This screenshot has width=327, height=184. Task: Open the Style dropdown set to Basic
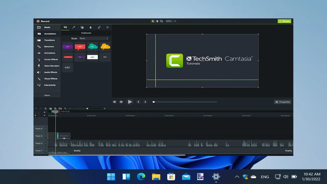tap(94, 38)
